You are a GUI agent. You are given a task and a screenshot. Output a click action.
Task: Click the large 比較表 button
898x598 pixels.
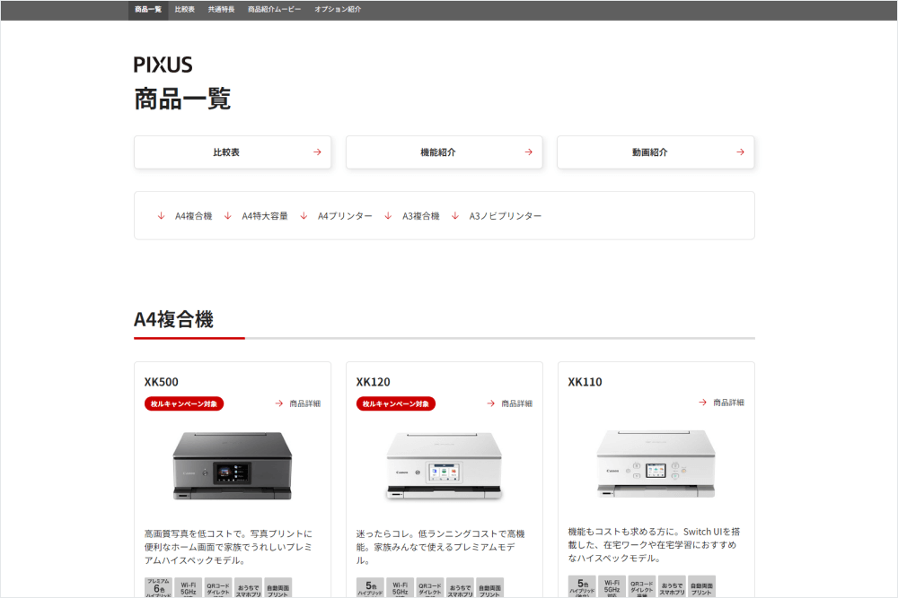click(x=233, y=152)
